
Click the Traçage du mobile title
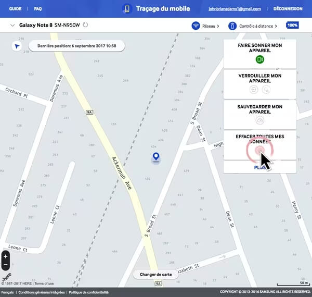coord(163,8)
